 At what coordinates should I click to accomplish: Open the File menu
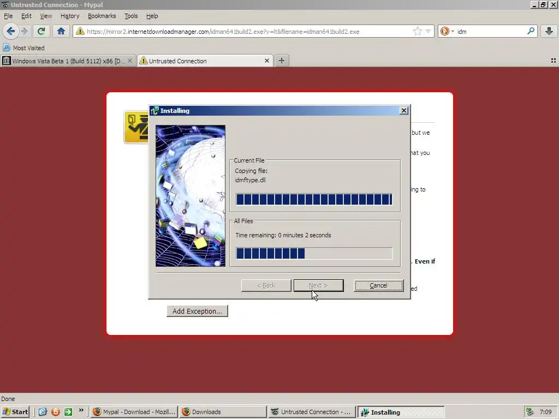point(8,16)
